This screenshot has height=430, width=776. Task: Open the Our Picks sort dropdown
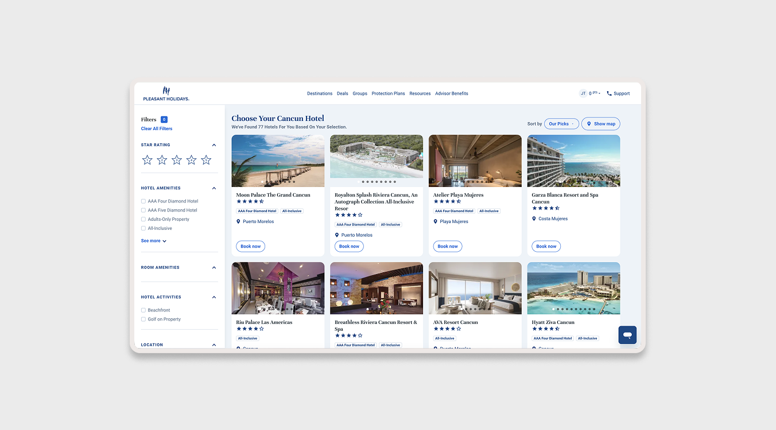pyautogui.click(x=561, y=124)
